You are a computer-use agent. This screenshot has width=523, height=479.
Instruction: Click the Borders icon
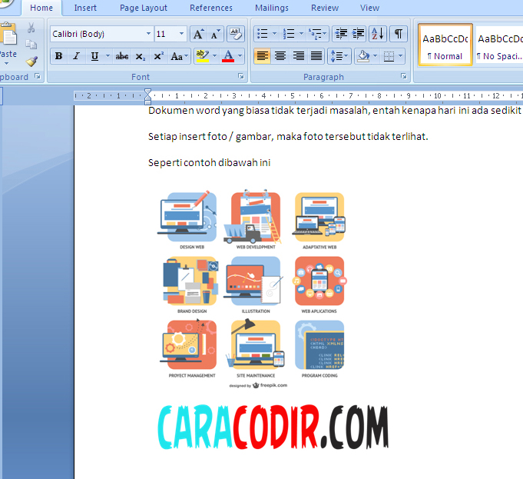click(x=389, y=56)
